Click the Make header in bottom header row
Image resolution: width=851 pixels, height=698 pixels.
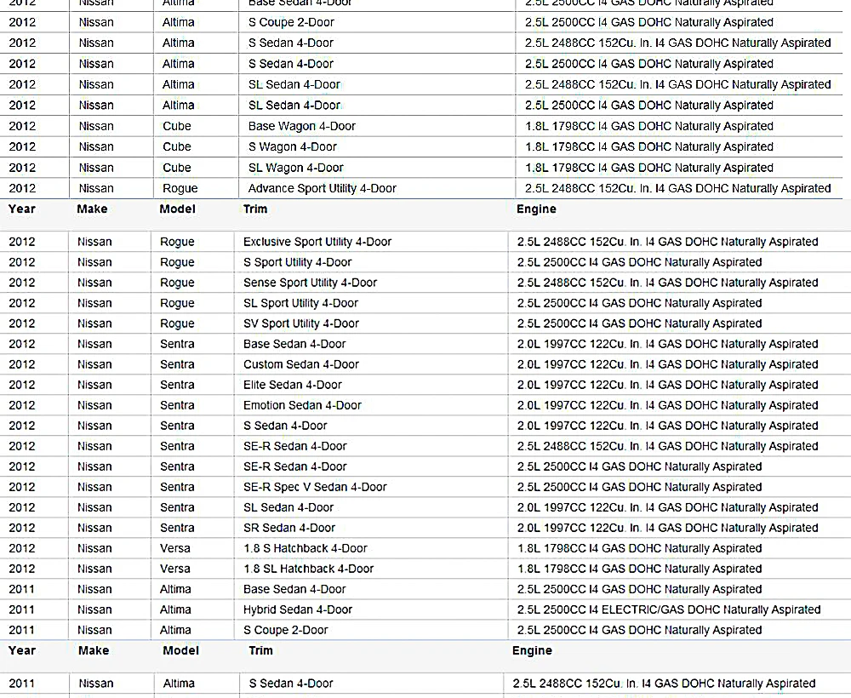point(94,650)
